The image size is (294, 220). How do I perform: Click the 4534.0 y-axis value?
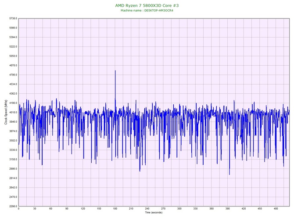click(13, 84)
